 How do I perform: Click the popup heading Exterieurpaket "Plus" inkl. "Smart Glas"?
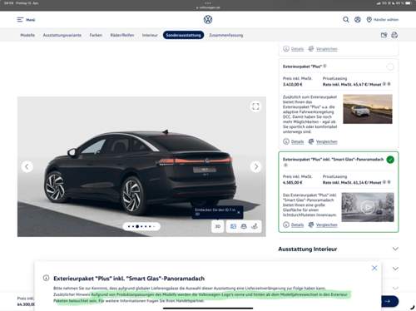pos(129,279)
